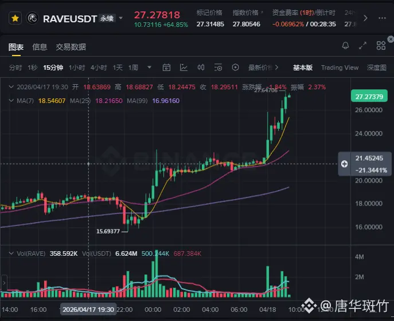Click the low price label 15.69377
Image resolution: width=394 pixels, height=321 pixels.
108,231
